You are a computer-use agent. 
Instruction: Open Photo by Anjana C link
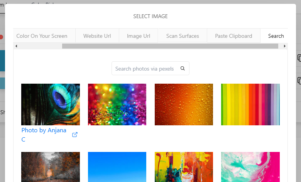44,135
